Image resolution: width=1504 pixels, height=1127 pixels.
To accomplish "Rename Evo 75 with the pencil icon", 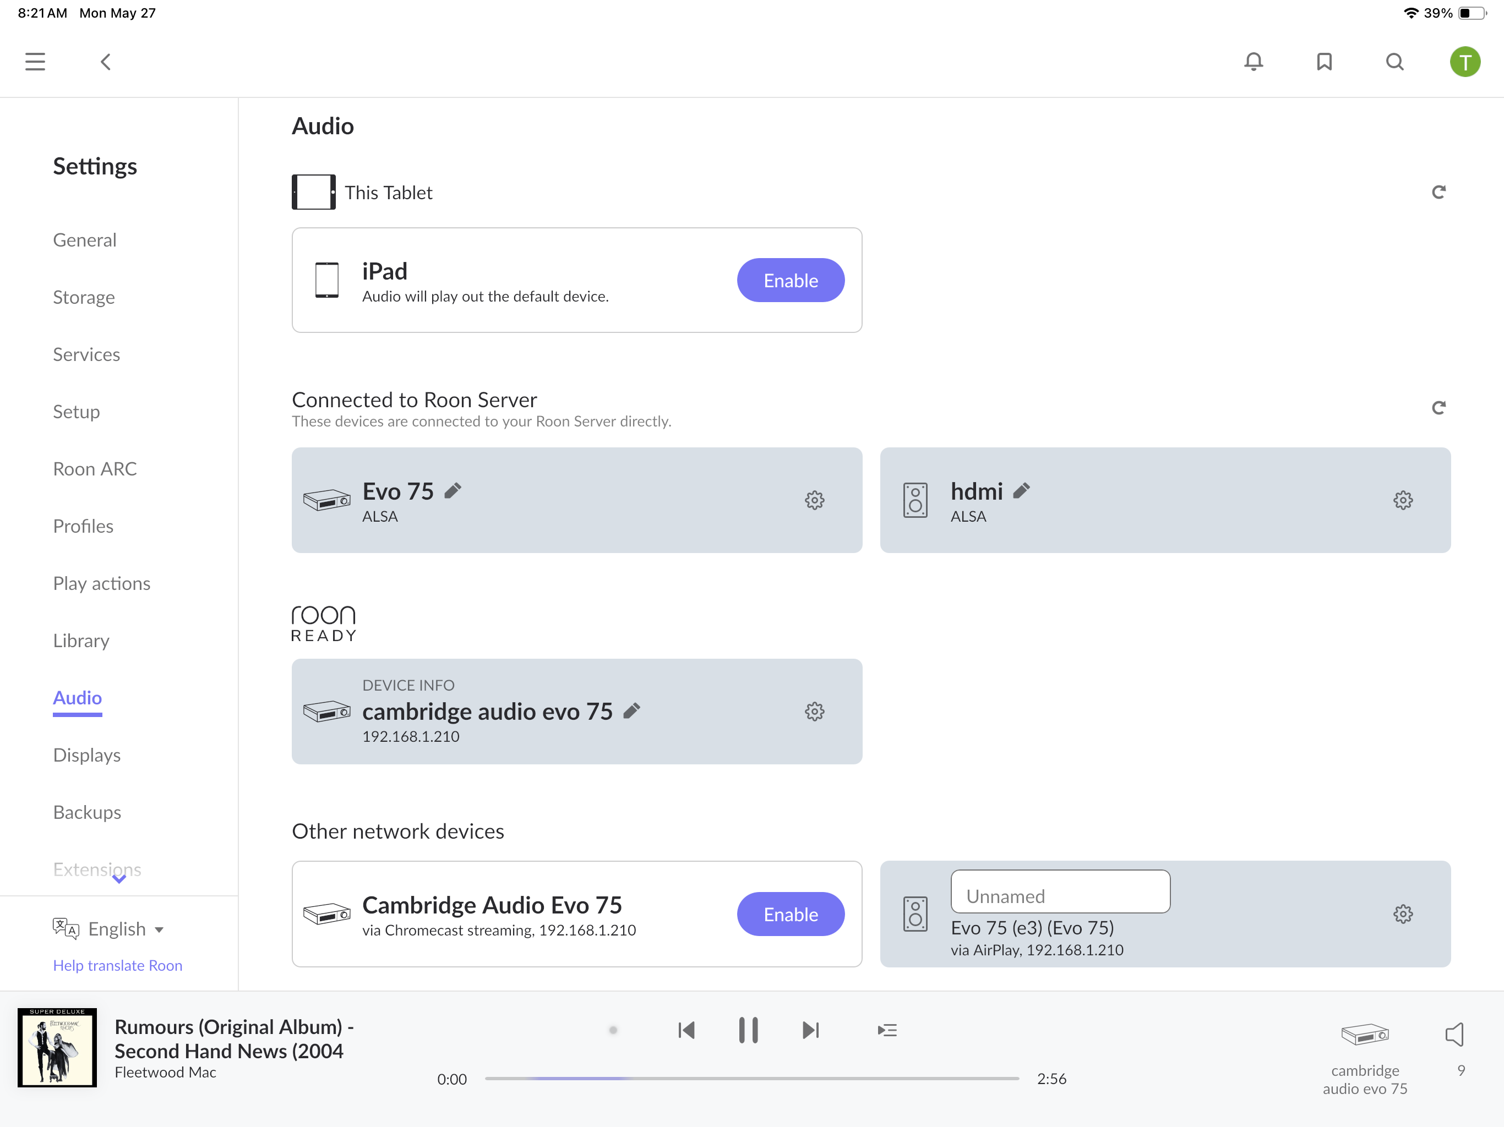I will coord(453,491).
